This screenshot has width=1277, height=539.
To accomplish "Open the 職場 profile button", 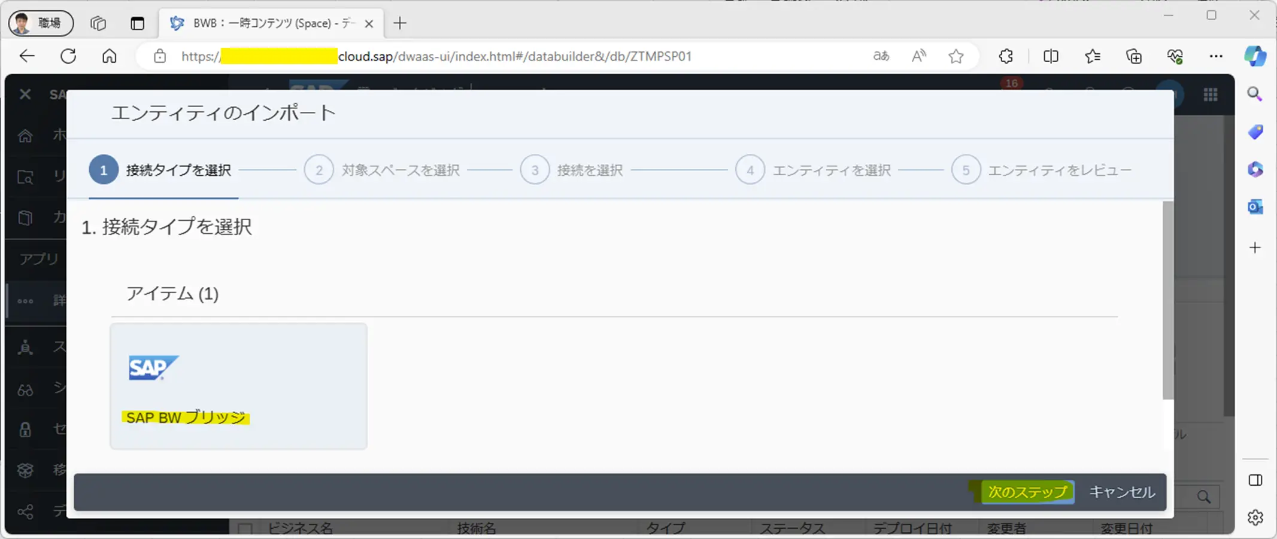I will (x=41, y=23).
